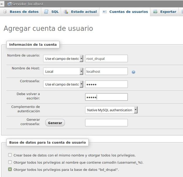Go to the Exportar tab
This screenshot has width=183, height=177.
(x=164, y=12)
